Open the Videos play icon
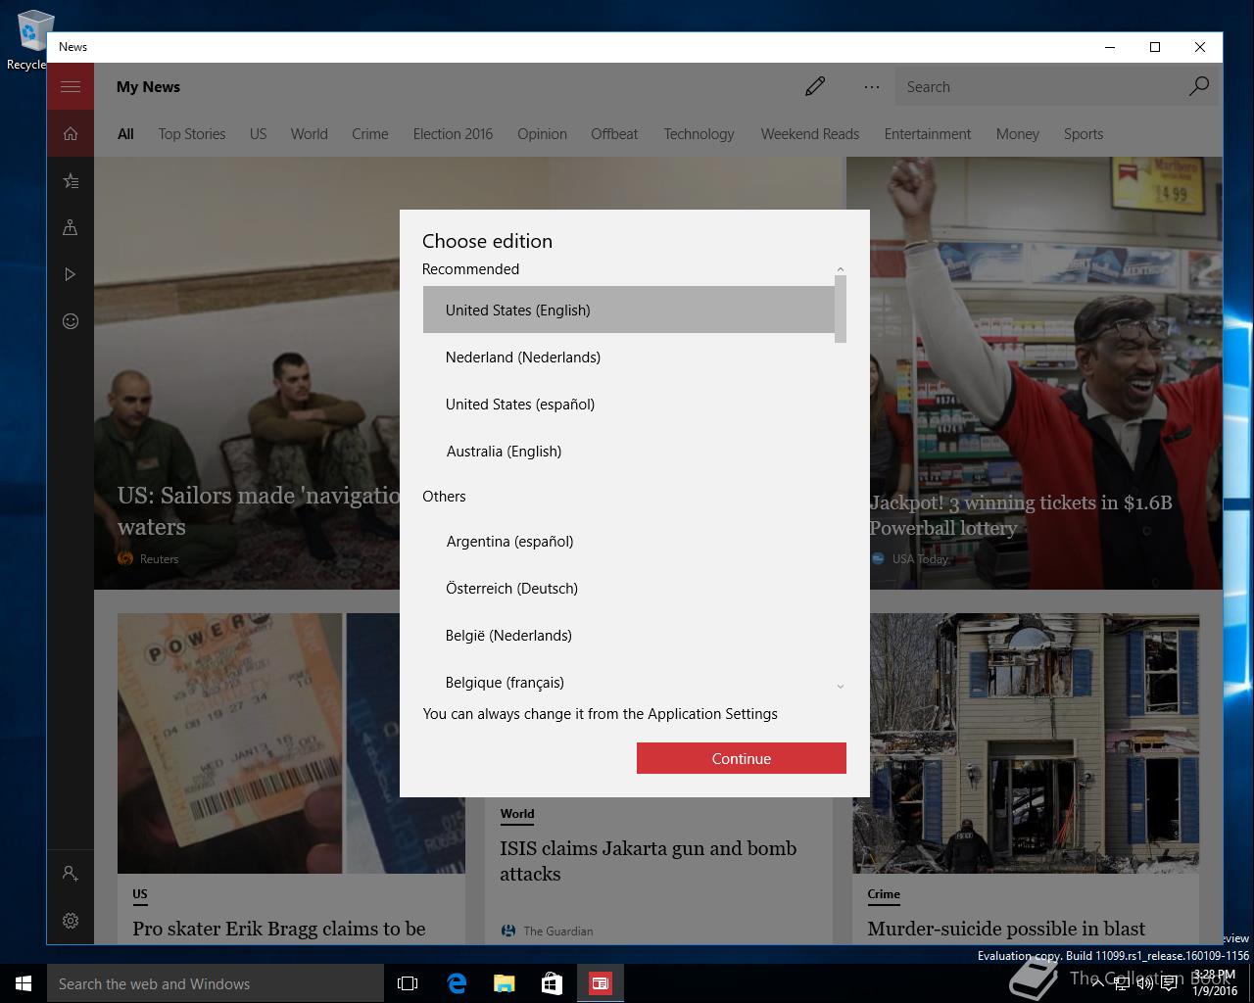Viewport: 1254px width, 1003px height. [x=71, y=274]
